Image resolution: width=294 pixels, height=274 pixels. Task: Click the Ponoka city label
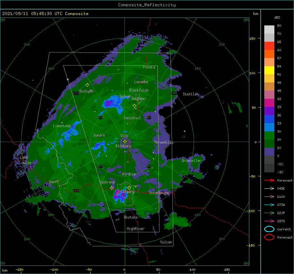coord(149,67)
